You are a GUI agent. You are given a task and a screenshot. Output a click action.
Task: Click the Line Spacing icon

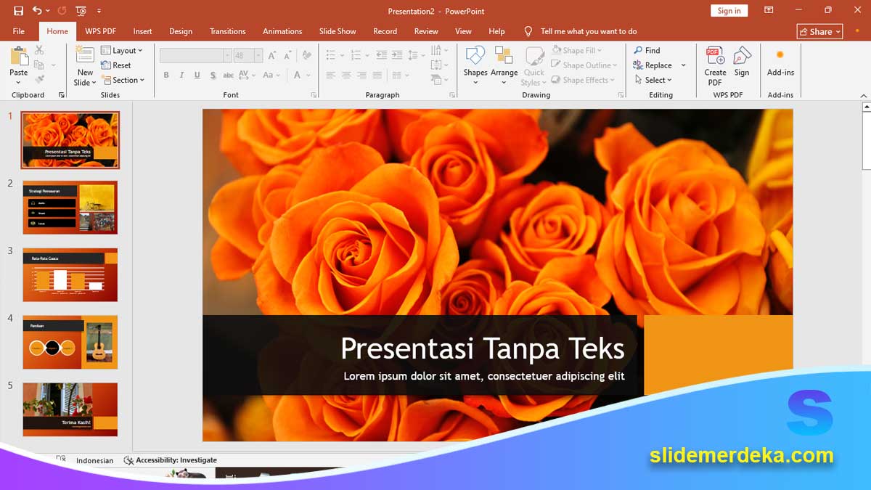tap(412, 55)
